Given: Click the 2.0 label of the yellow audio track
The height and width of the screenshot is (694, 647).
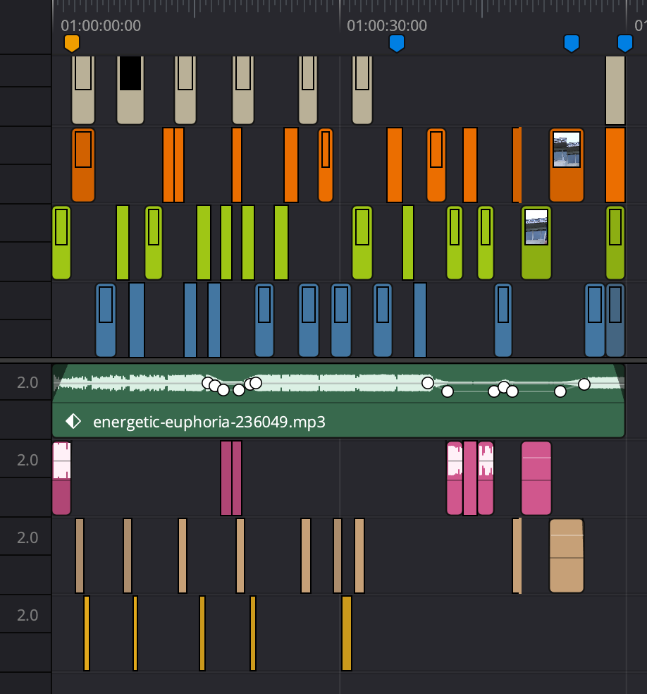Looking at the screenshot, I should click(x=27, y=615).
